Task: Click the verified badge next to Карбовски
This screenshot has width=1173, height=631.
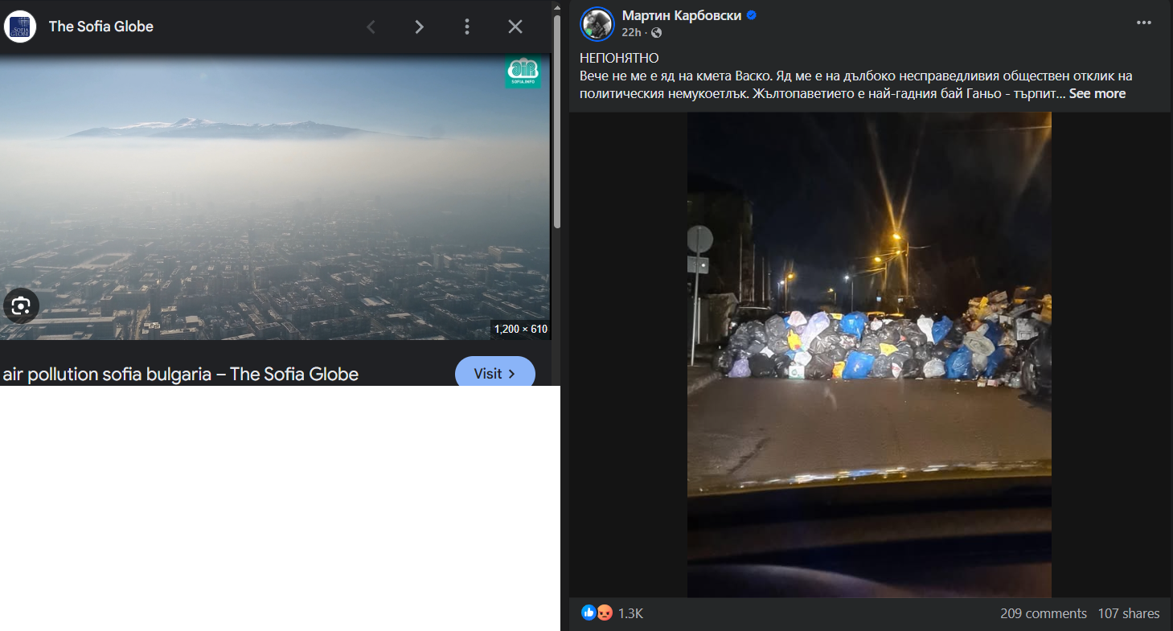Action: pos(752,15)
